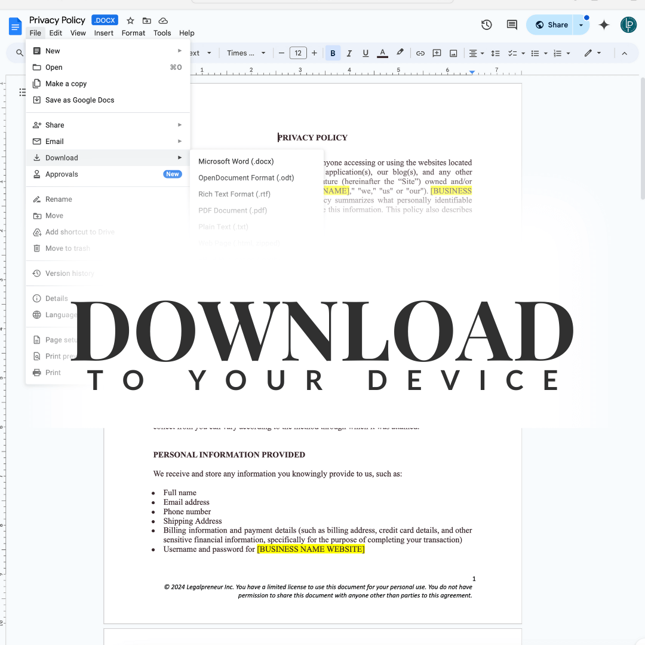Open the comments panel icon
The width and height of the screenshot is (645, 645).
click(x=511, y=24)
